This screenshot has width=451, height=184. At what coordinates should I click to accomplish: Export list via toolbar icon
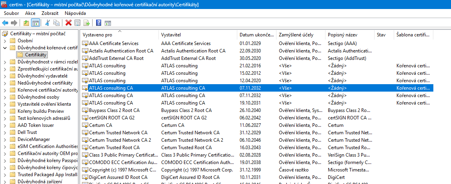pyautogui.click(x=86, y=23)
